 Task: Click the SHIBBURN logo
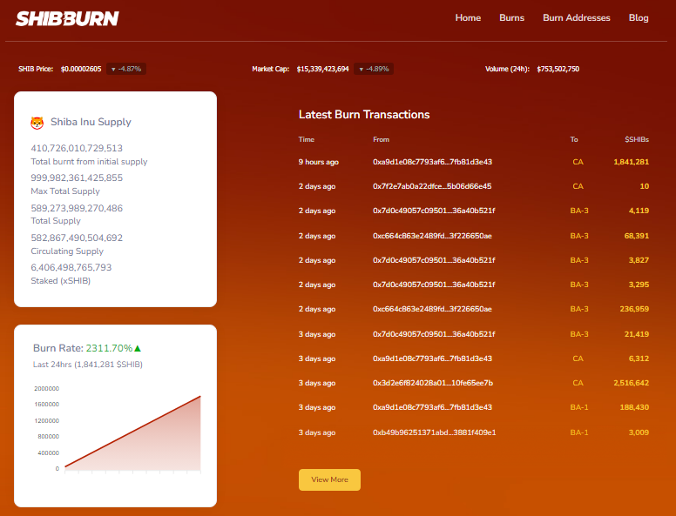click(x=67, y=18)
